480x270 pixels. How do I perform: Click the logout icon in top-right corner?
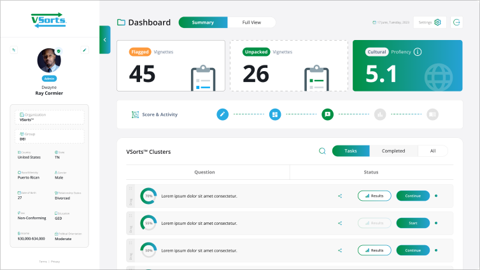[x=456, y=22]
